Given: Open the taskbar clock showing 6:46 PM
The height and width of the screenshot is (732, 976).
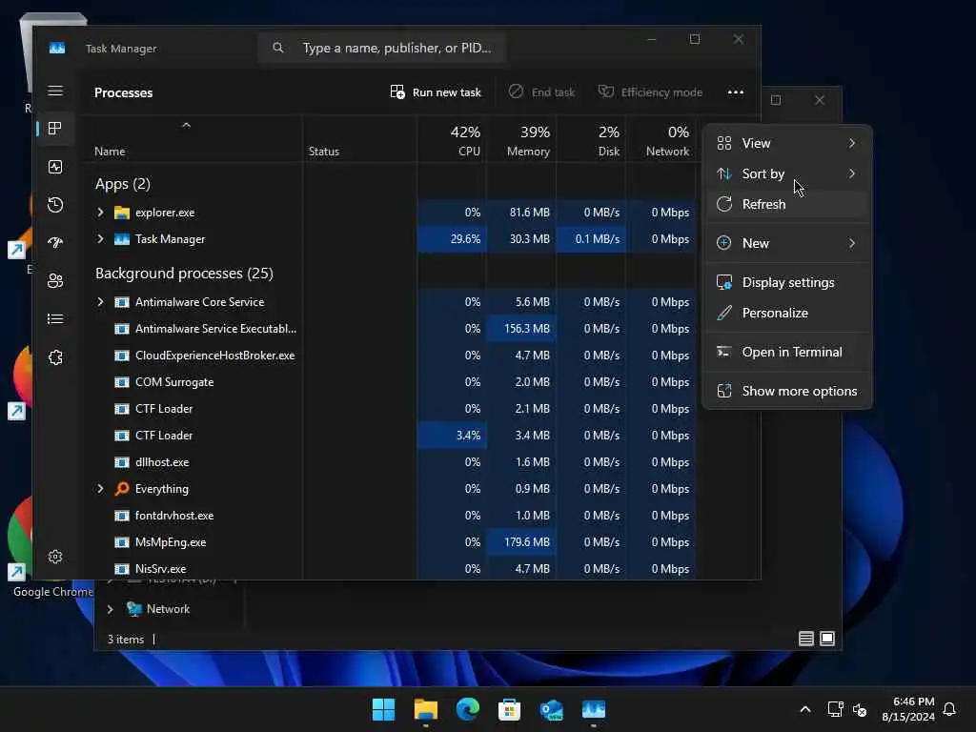Looking at the screenshot, I should coord(908,709).
